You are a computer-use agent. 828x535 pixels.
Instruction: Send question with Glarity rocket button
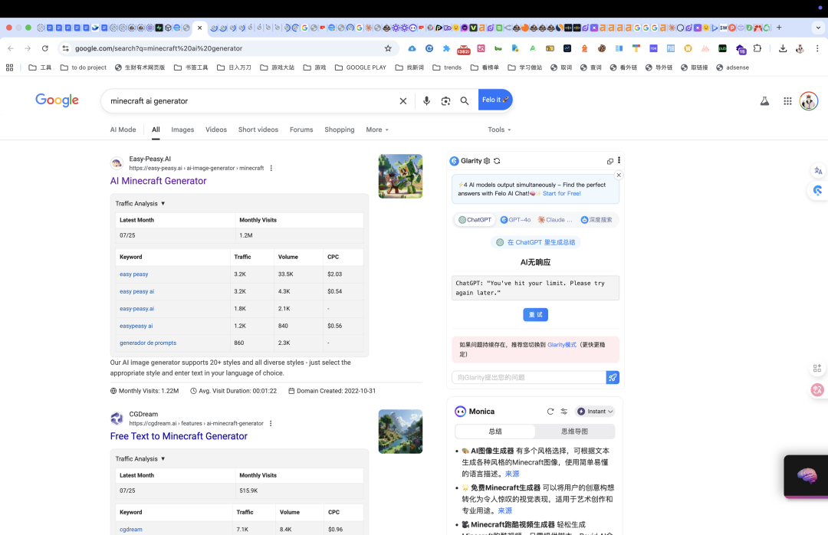point(613,377)
